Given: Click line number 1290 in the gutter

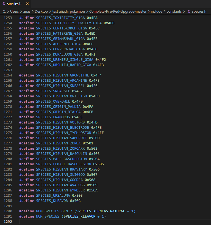Looking at the screenshot, I should tap(8, 211).
